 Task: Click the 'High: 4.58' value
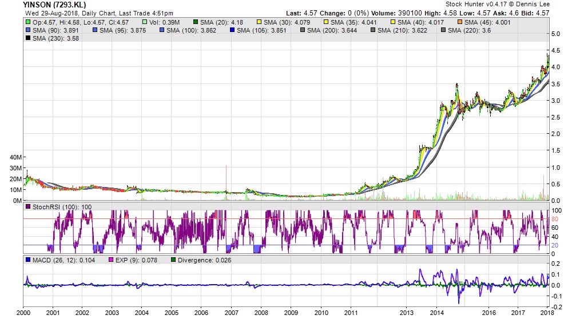tap(440, 13)
